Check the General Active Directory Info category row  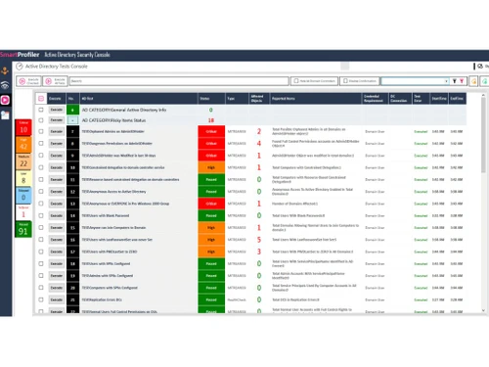click(41, 110)
